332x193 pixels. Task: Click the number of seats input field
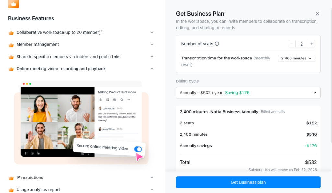302,44
